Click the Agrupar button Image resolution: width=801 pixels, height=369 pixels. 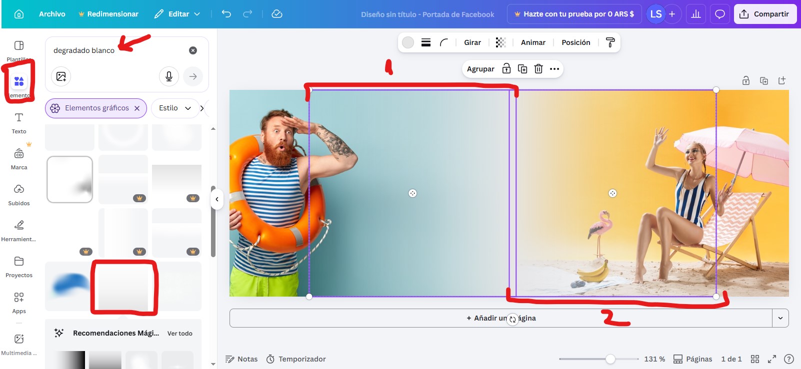pyautogui.click(x=480, y=69)
